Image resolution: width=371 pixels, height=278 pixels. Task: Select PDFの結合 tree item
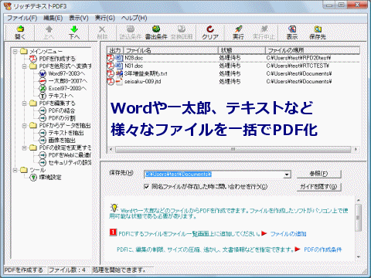pos(62,110)
